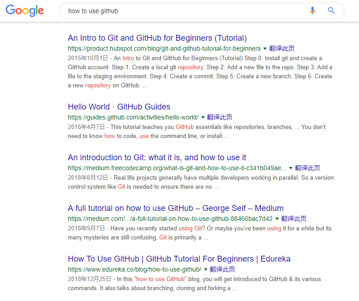This screenshot has height=301, width=359.
Task: Click the medium.com a-full-tutorial green URL
Action: coord(170,219)
